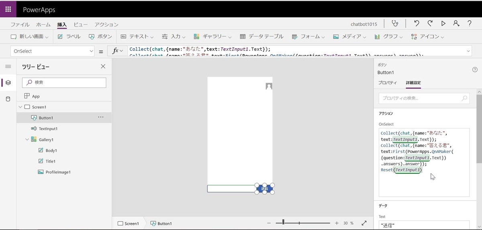The width and height of the screenshot is (482, 230).
Task: Open the app launcher waffle icon
Action: [8, 9]
